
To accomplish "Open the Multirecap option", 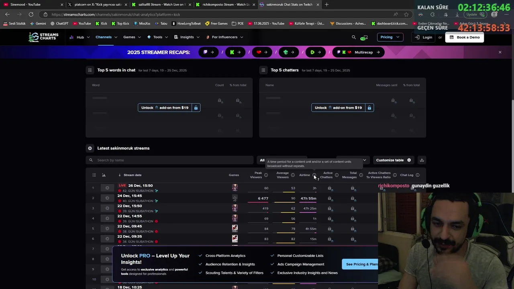I will click(359, 52).
